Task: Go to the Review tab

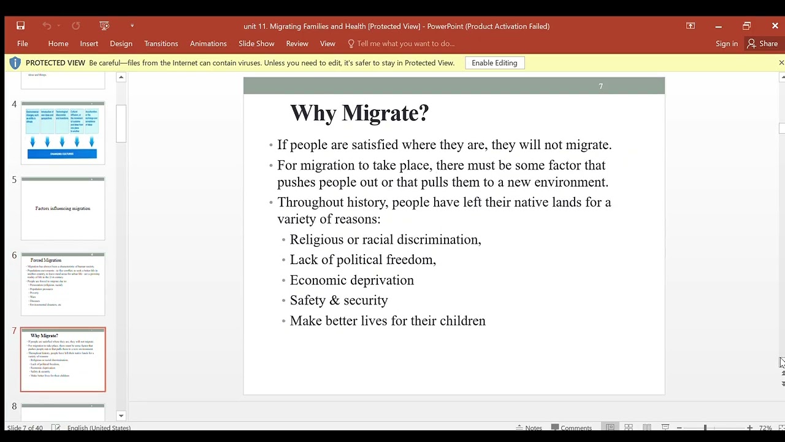Action: pos(297,44)
